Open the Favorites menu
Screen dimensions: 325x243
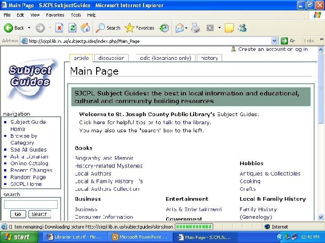click(55, 15)
